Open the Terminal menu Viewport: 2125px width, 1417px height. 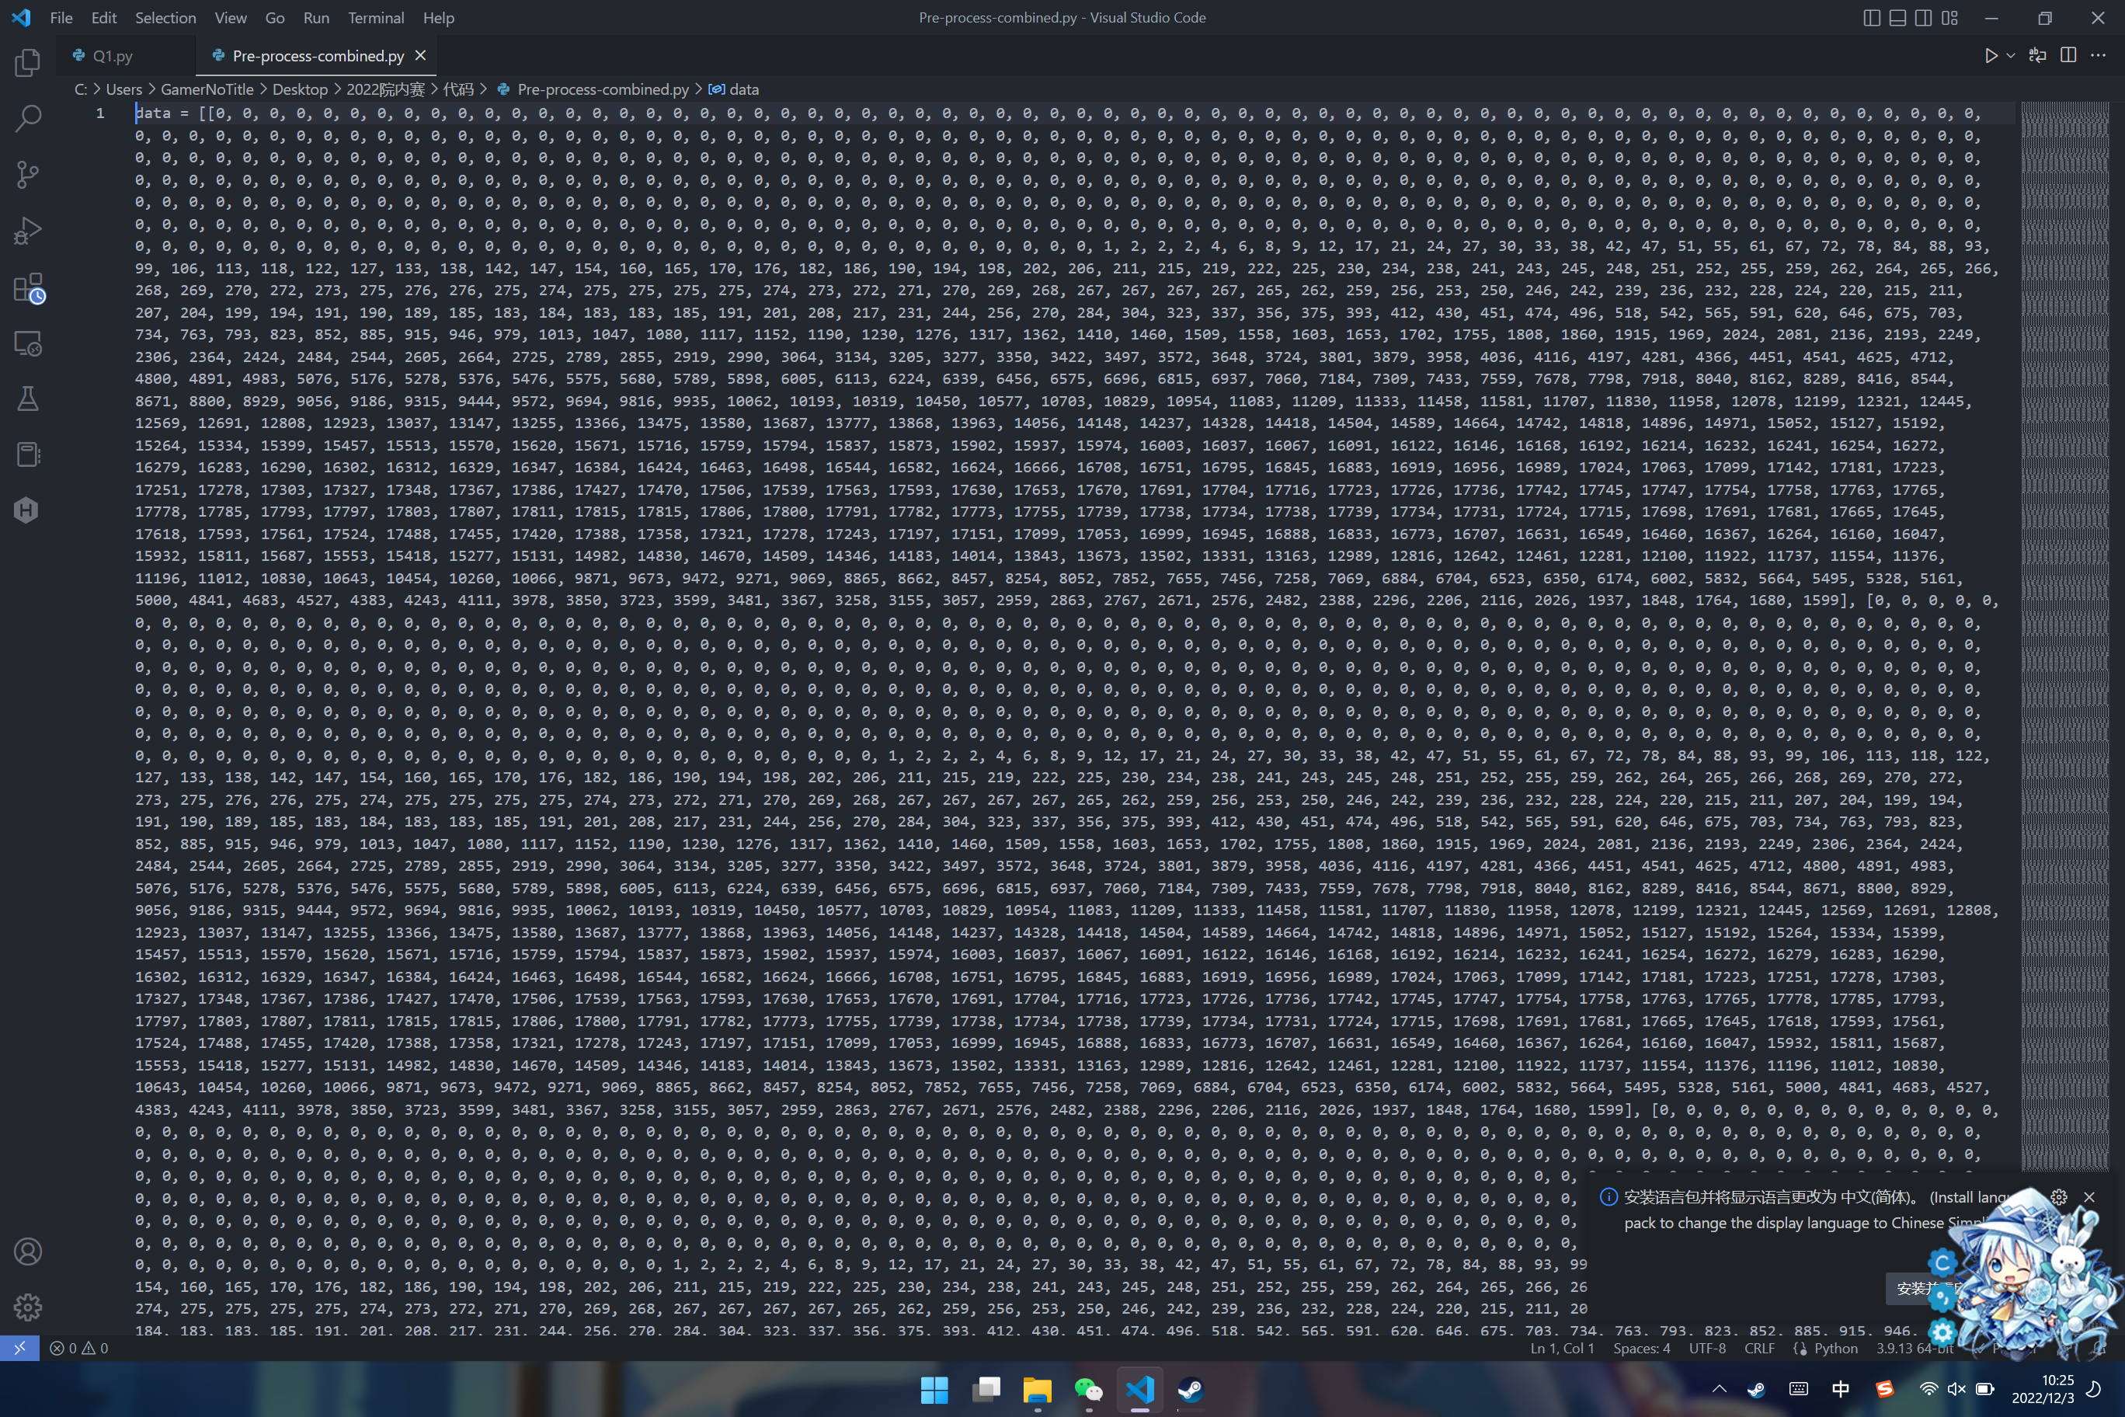coord(376,18)
